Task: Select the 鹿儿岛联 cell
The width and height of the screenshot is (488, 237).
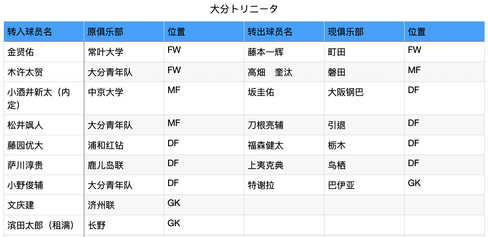Action: (124, 165)
